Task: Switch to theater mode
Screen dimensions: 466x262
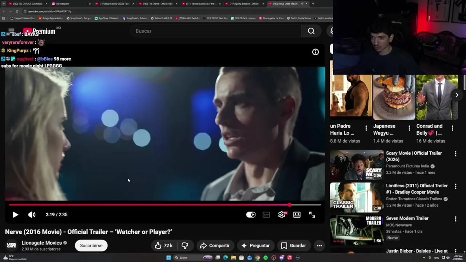Action: tap(297, 215)
